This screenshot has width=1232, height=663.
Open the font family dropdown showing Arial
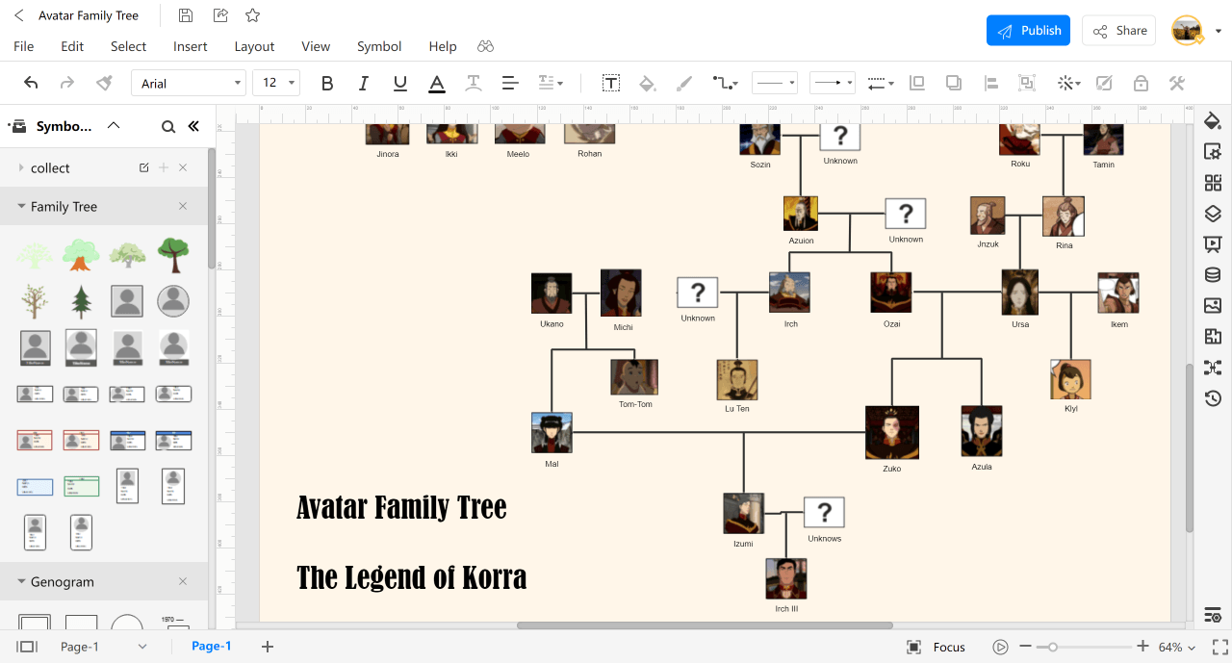[x=189, y=83]
